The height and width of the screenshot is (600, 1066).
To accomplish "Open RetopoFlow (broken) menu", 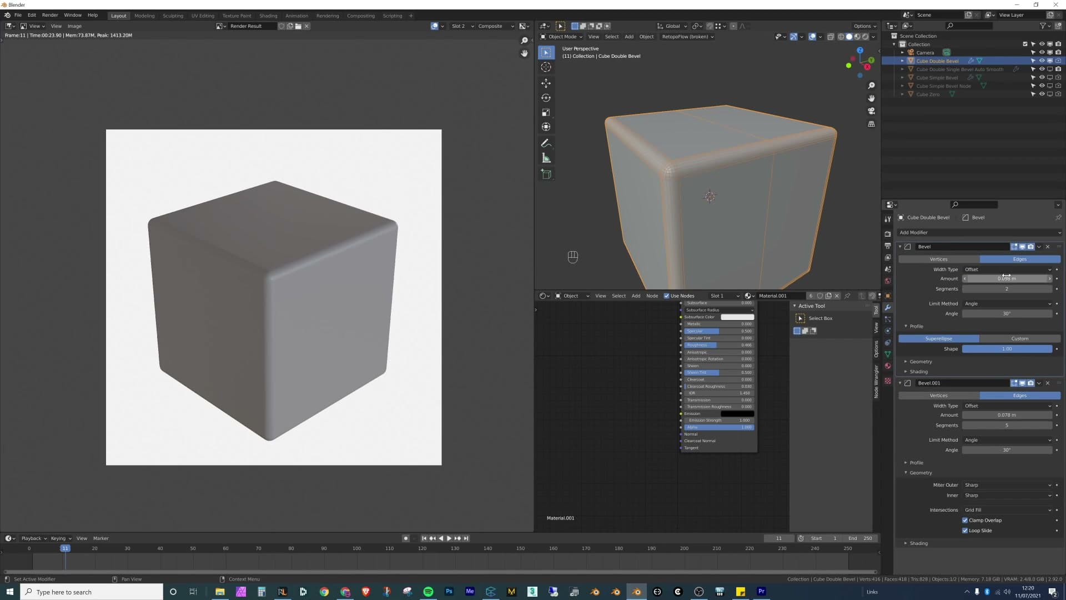I will tap(687, 37).
